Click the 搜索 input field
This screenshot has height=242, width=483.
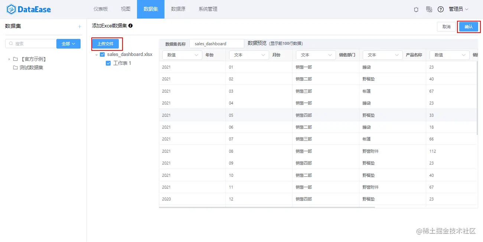coord(31,44)
